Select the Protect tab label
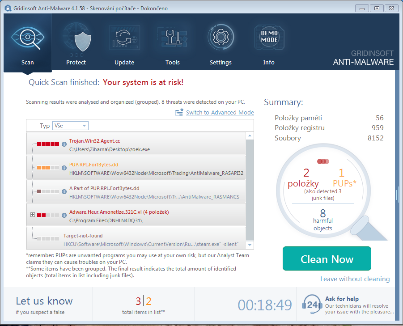The height and width of the screenshot is (326, 403). point(76,63)
